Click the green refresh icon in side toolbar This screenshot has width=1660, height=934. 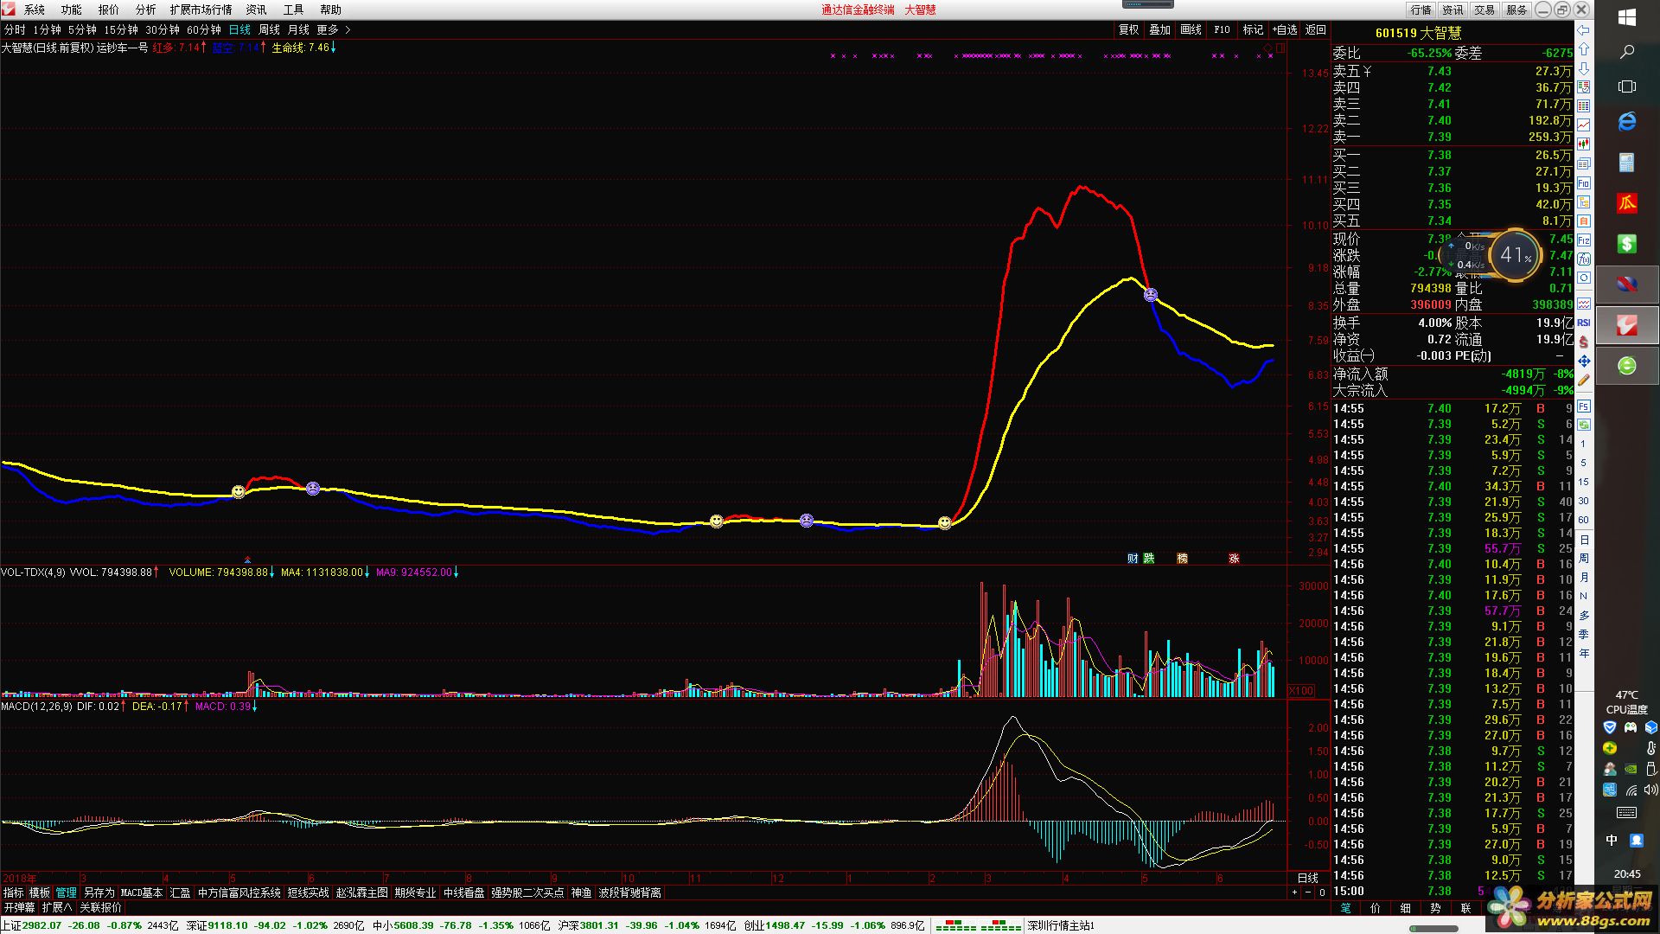pos(1583,425)
